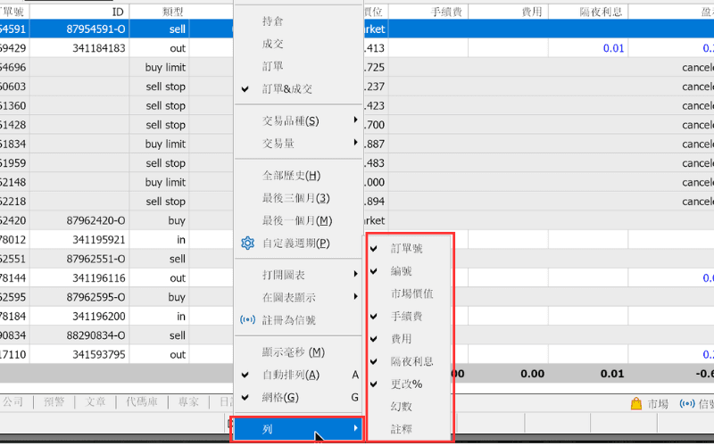
Task: Click the sell stop row at price .237
Action: tap(165, 87)
